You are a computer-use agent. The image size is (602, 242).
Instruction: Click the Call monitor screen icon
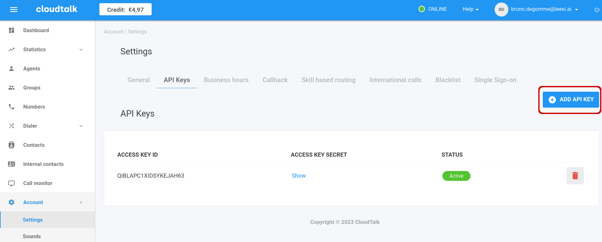11,183
